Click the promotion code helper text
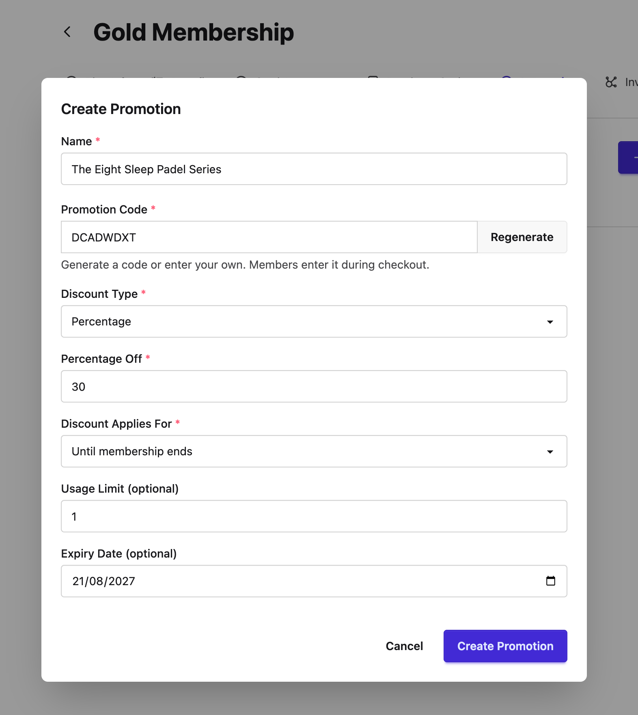Viewport: 638px width, 715px height. coord(245,265)
